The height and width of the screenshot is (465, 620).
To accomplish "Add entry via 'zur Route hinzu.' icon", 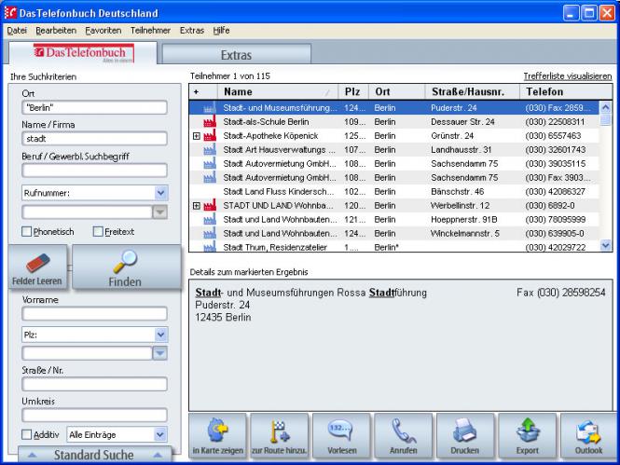I will (x=279, y=431).
